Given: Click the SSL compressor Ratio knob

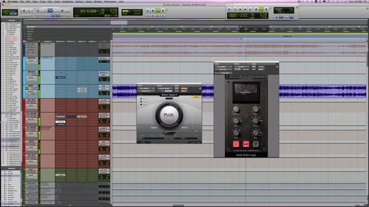Looking at the screenshot, I should [236, 133].
